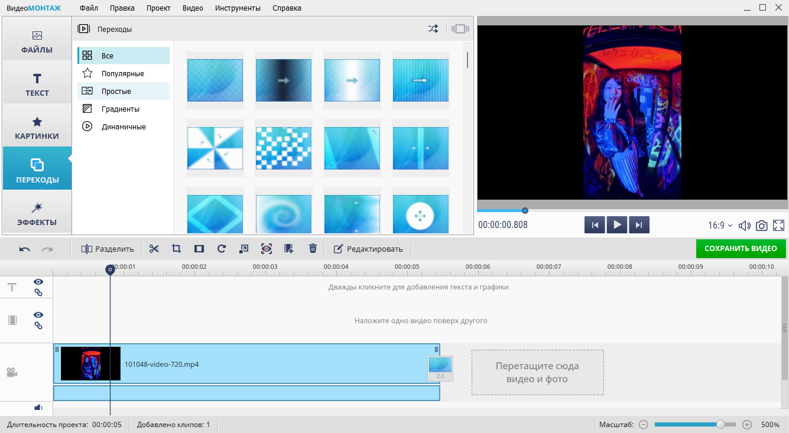Delete the clip with the trash icon
The width and height of the screenshot is (789, 433).
pos(313,249)
